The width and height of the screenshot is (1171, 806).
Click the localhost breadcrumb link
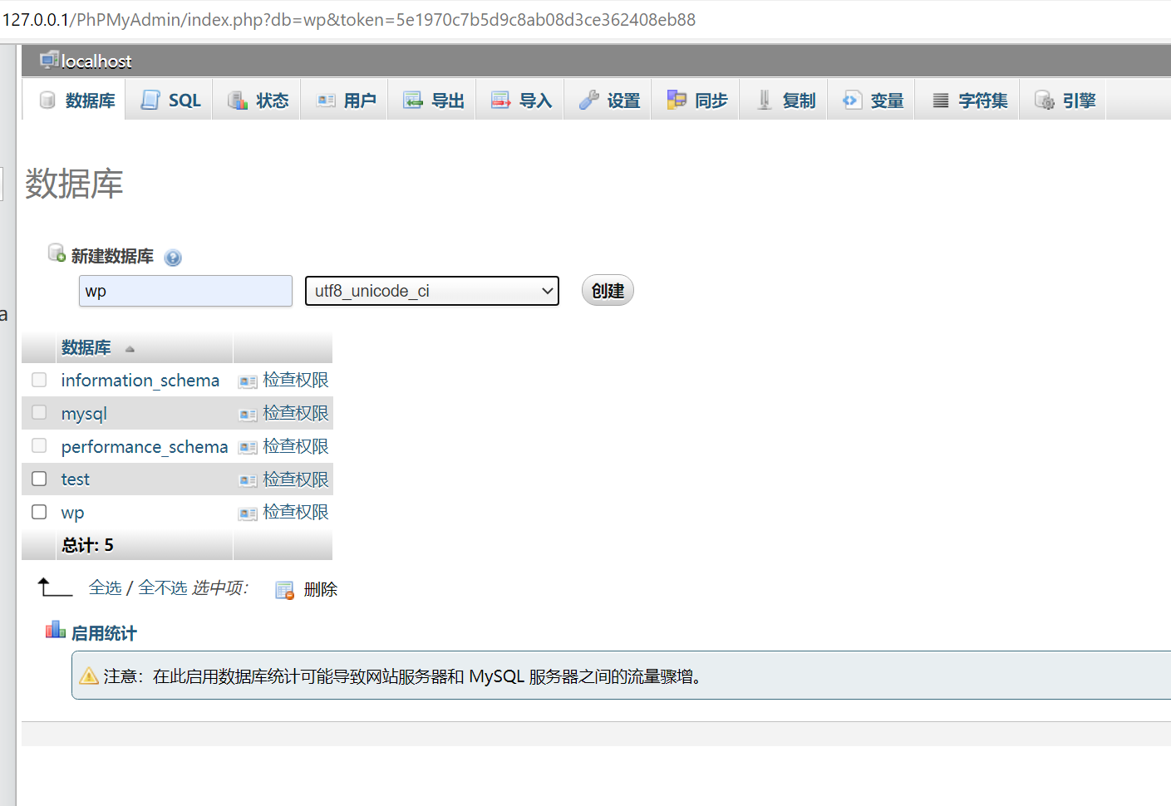tap(96, 61)
